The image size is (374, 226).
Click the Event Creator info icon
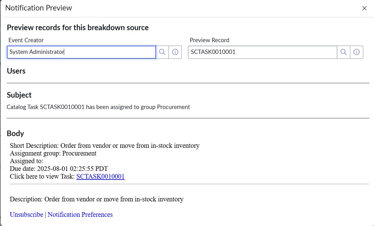pyautogui.click(x=175, y=52)
